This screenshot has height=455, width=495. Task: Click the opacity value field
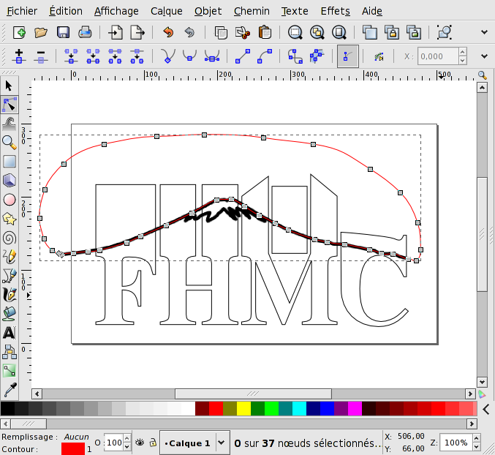point(113,443)
